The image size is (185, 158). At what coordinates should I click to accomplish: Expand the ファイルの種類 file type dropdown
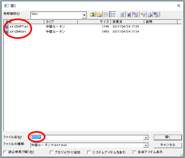click(x=146, y=145)
